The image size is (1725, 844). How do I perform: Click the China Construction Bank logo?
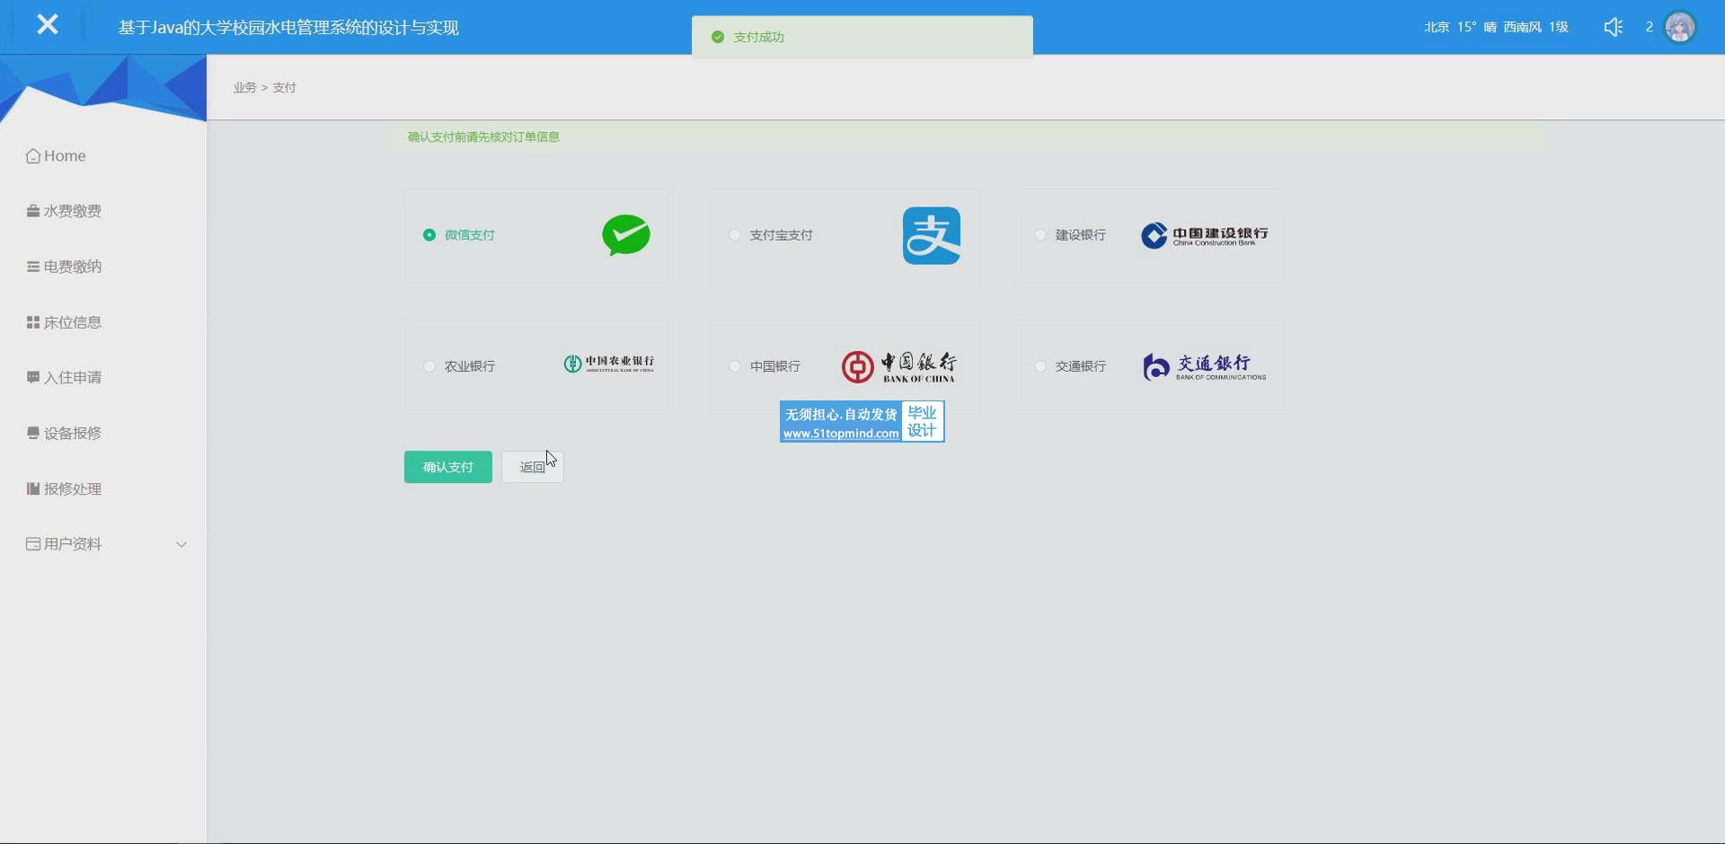pyautogui.click(x=1204, y=235)
